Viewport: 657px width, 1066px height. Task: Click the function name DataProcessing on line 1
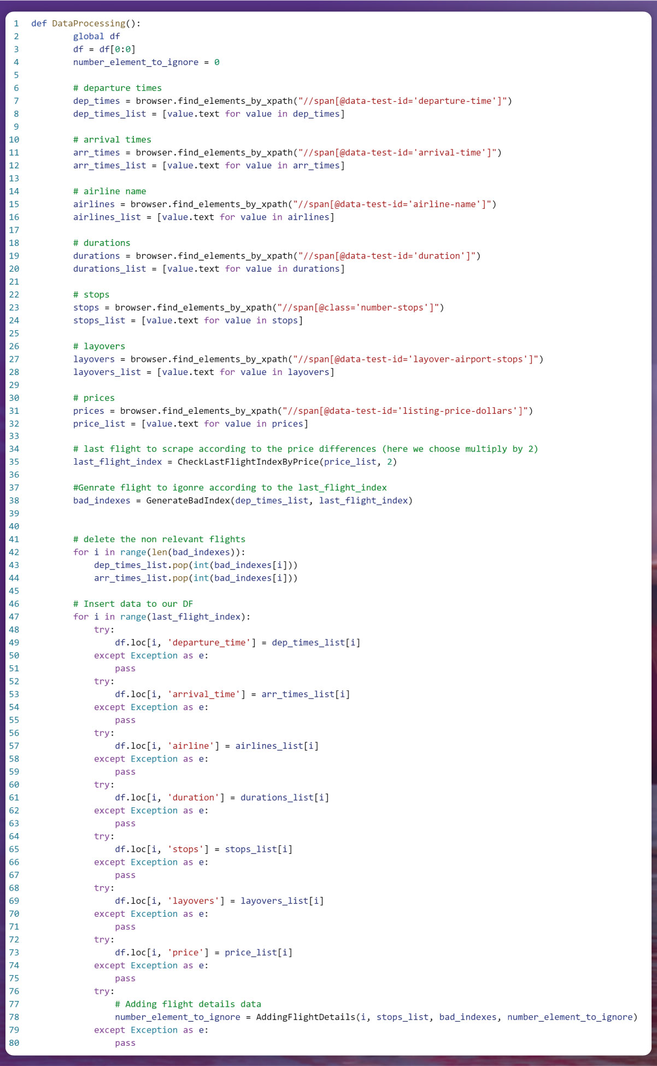click(89, 24)
